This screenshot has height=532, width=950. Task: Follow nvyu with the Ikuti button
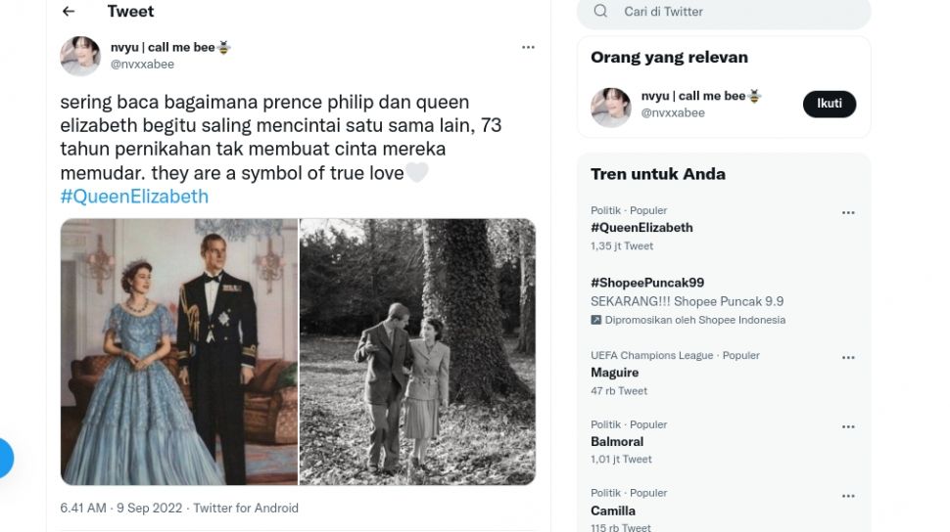click(830, 104)
